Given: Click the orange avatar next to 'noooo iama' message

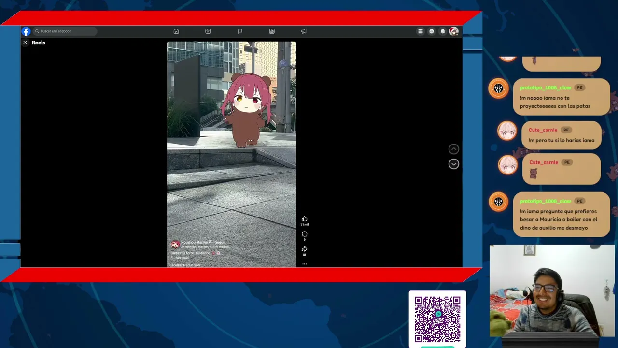Looking at the screenshot, I should pos(498,89).
